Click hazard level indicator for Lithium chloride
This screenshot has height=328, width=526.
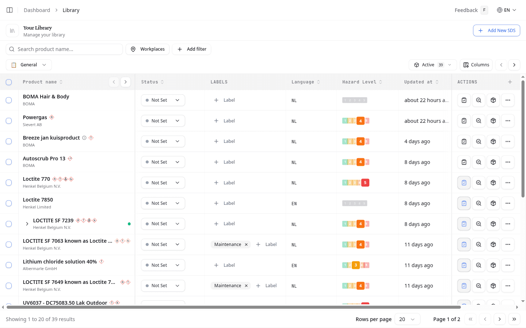[356, 265]
